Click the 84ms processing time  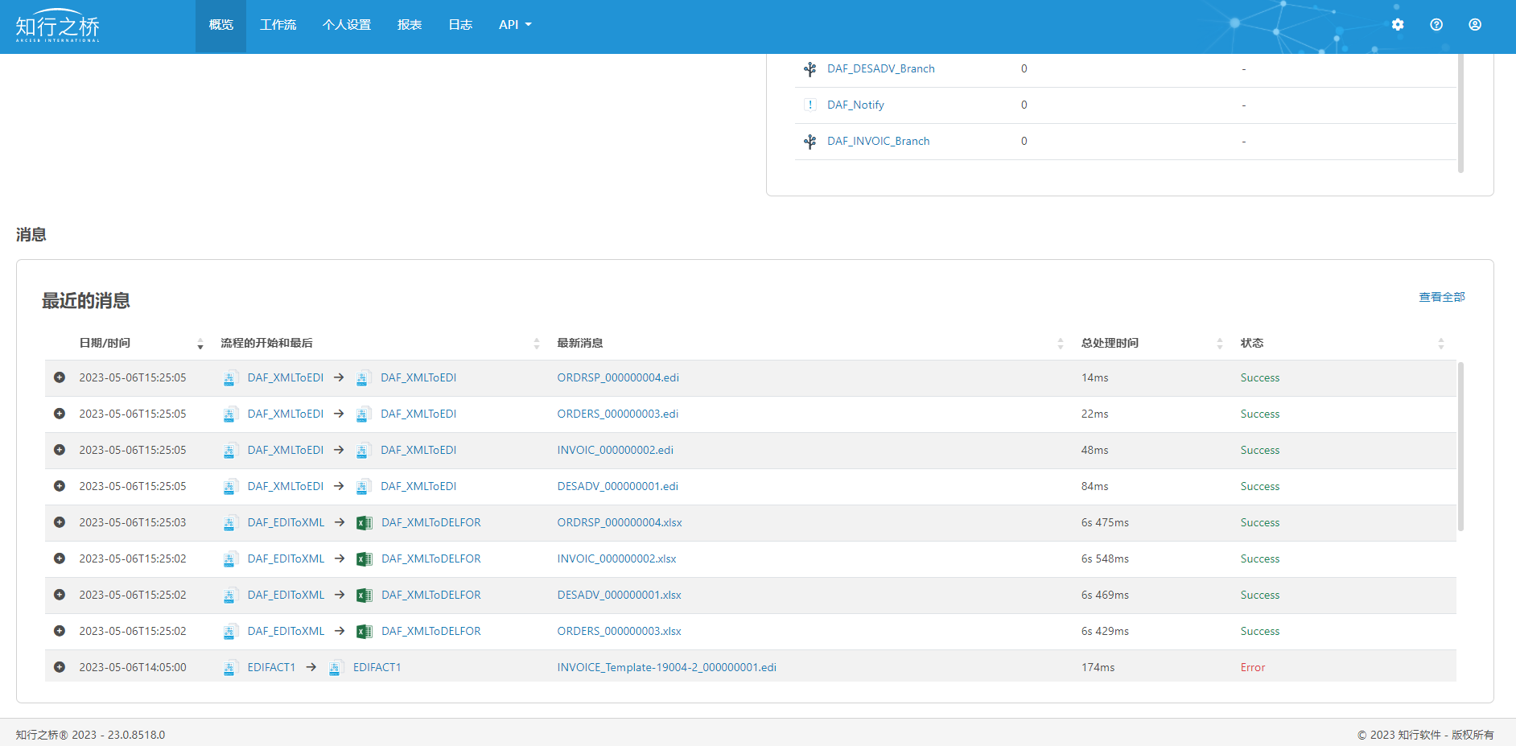point(1094,487)
